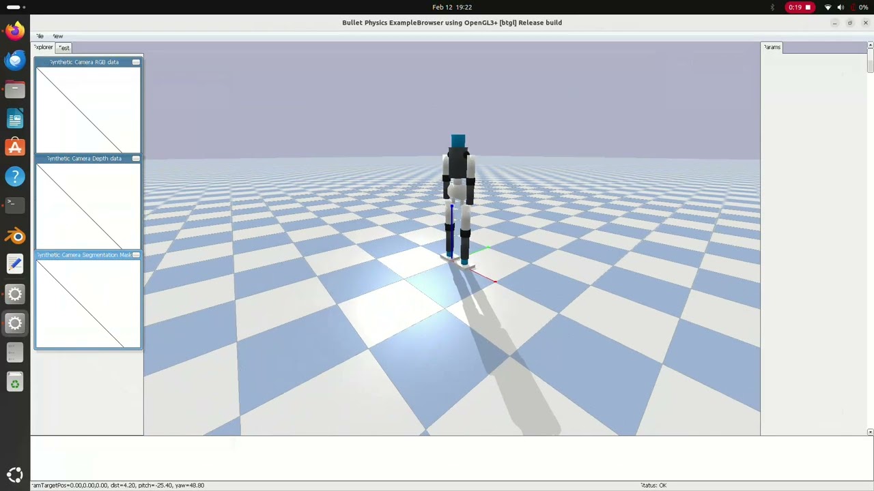874x491 pixels.
Task: Click the gear icon just below Text Editor
Action: [x=15, y=294]
